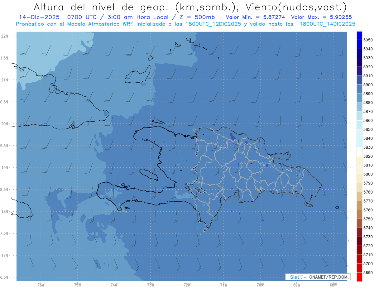This screenshot has width=374, height=289.
Task: Click the 'Pronostico con el Modelo Atmosferico WRF' line
Action: click(x=185, y=24)
